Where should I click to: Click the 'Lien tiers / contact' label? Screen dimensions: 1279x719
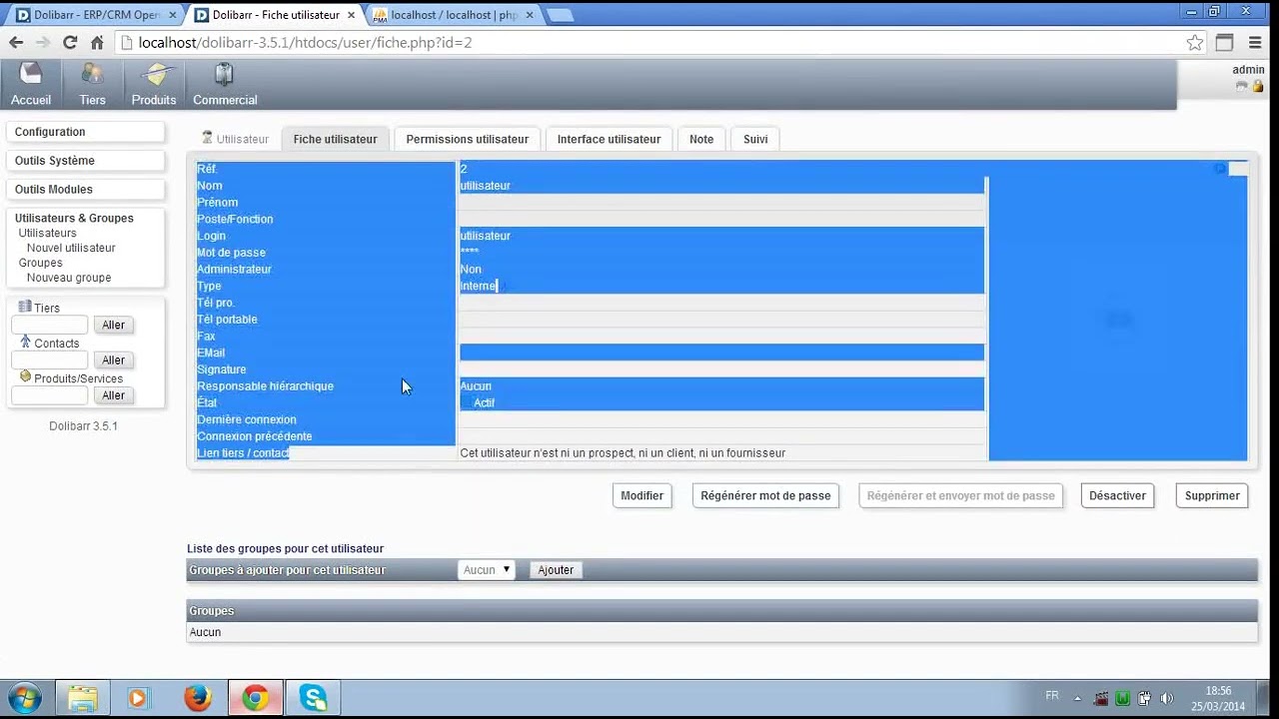click(243, 453)
